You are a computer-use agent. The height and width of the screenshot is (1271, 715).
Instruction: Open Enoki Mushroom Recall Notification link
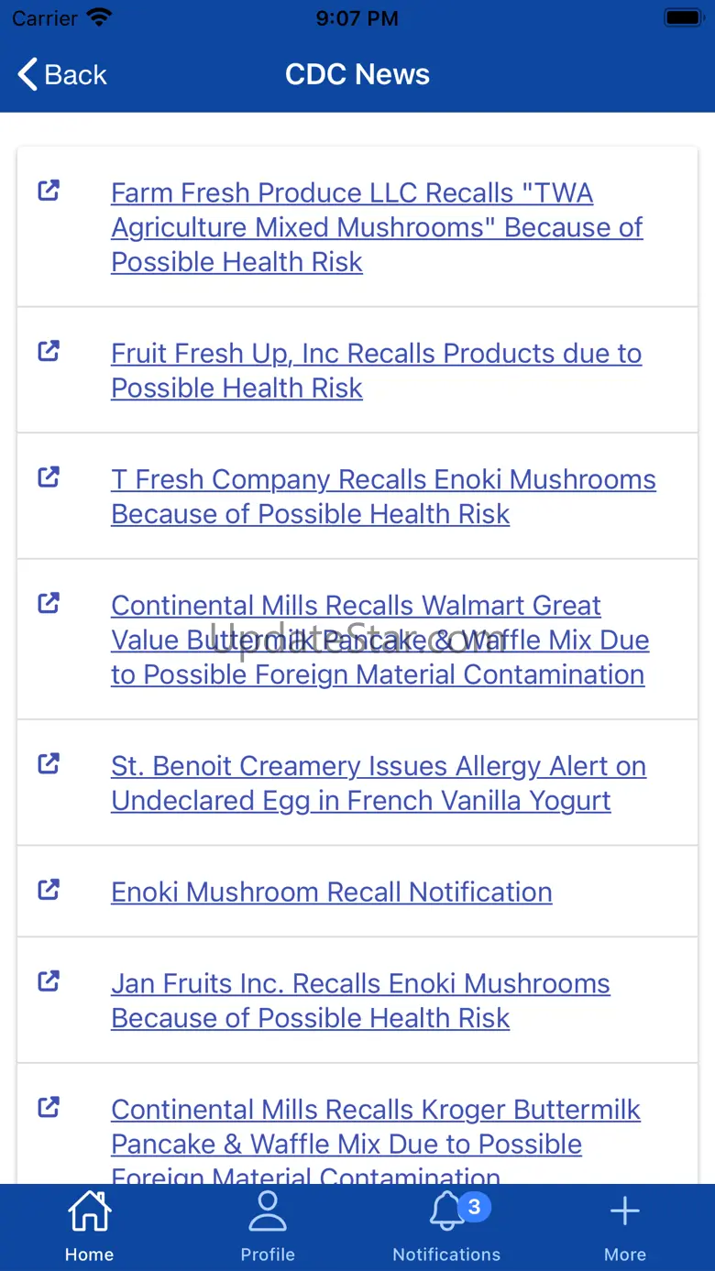click(x=332, y=892)
